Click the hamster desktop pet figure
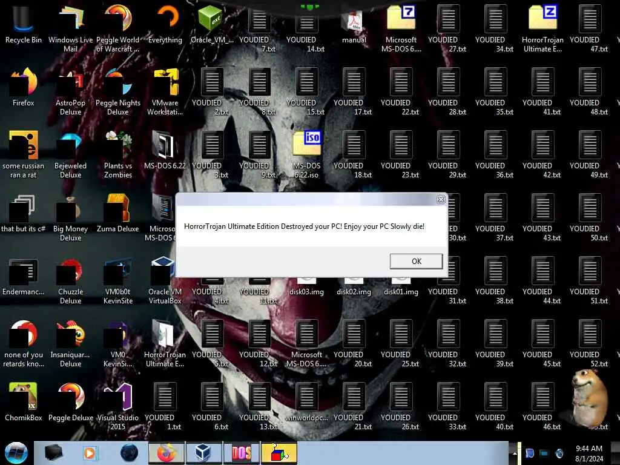This screenshot has width=620, height=465. (x=590, y=397)
